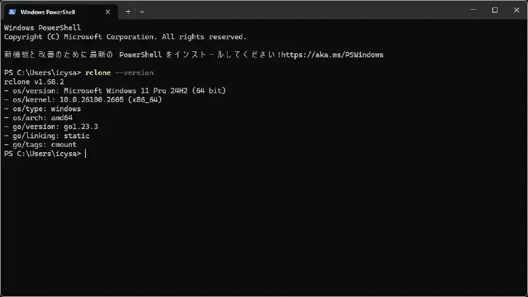The image size is (528, 297).
Task: Click the Copyright Microsoft Corporation line
Action: (x=125, y=37)
